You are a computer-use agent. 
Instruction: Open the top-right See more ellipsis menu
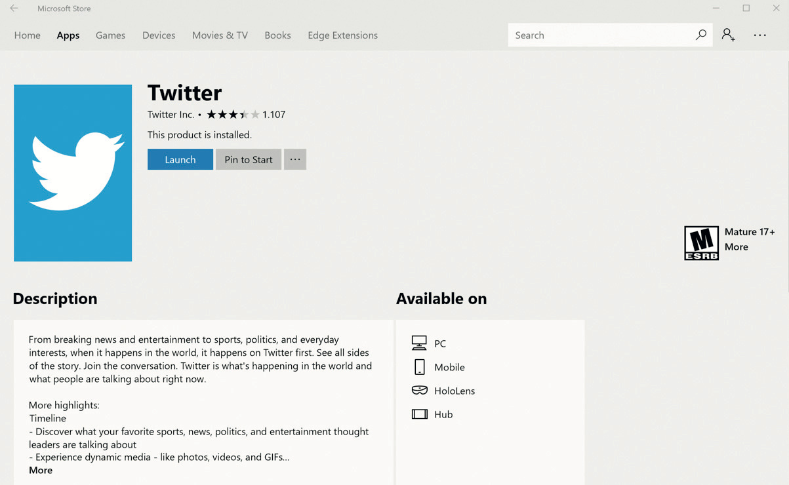click(x=759, y=35)
